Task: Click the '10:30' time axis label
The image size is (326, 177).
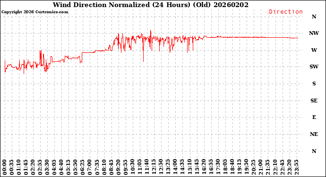Action: [133, 168]
